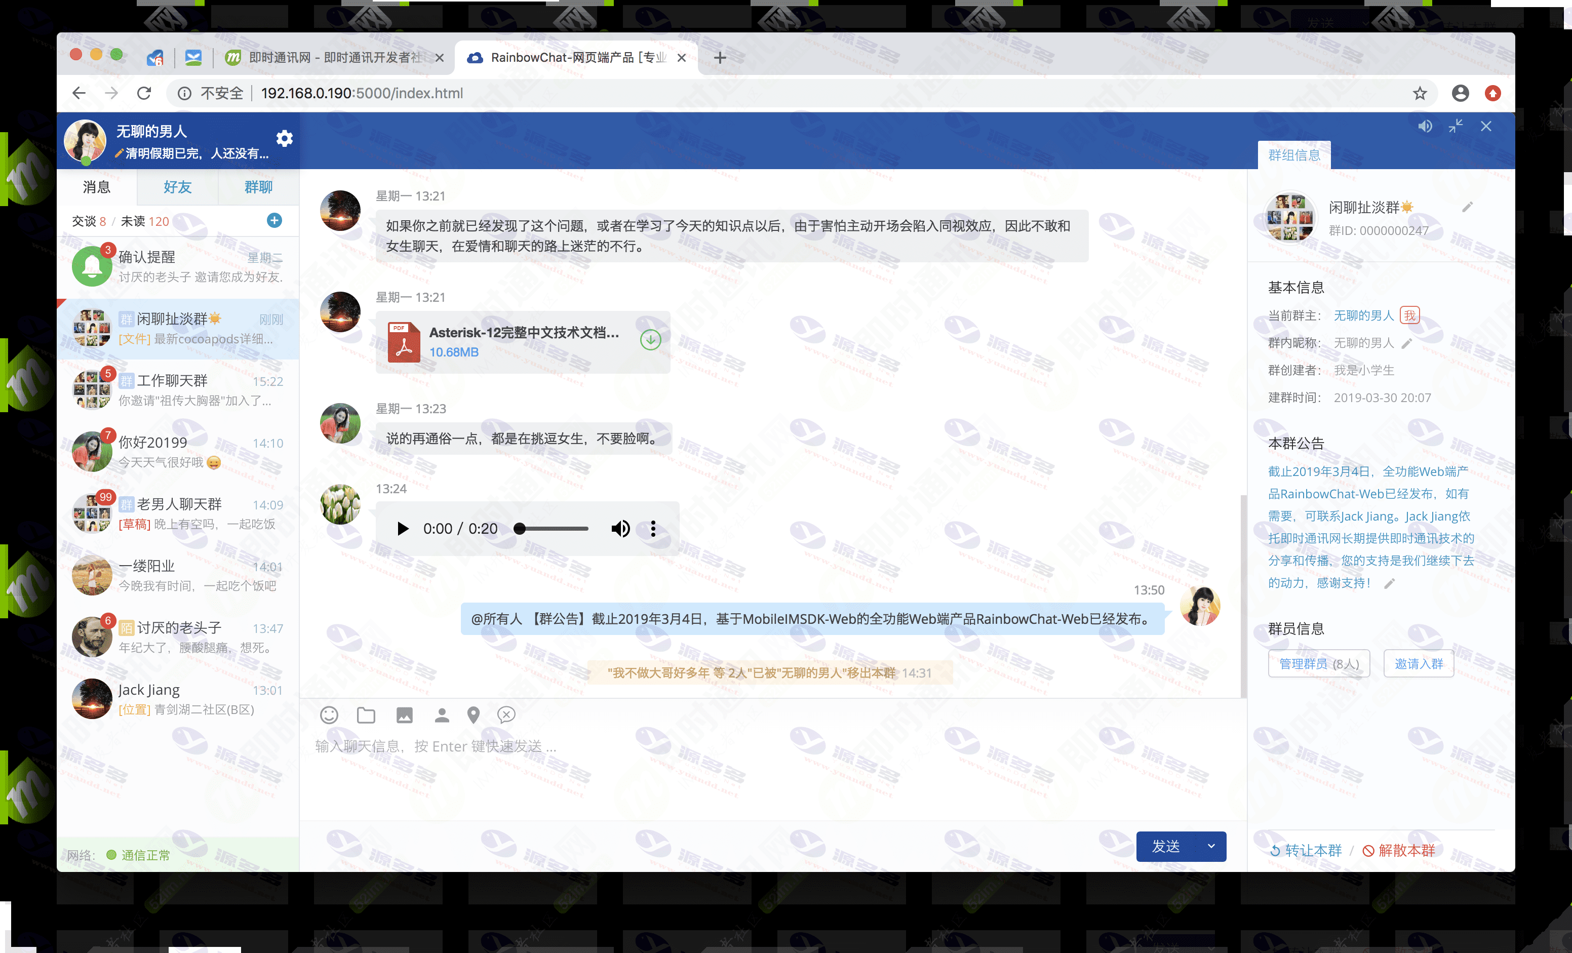1572x953 pixels.
Task: Select the 群组信息 tab
Action: pos(1294,155)
